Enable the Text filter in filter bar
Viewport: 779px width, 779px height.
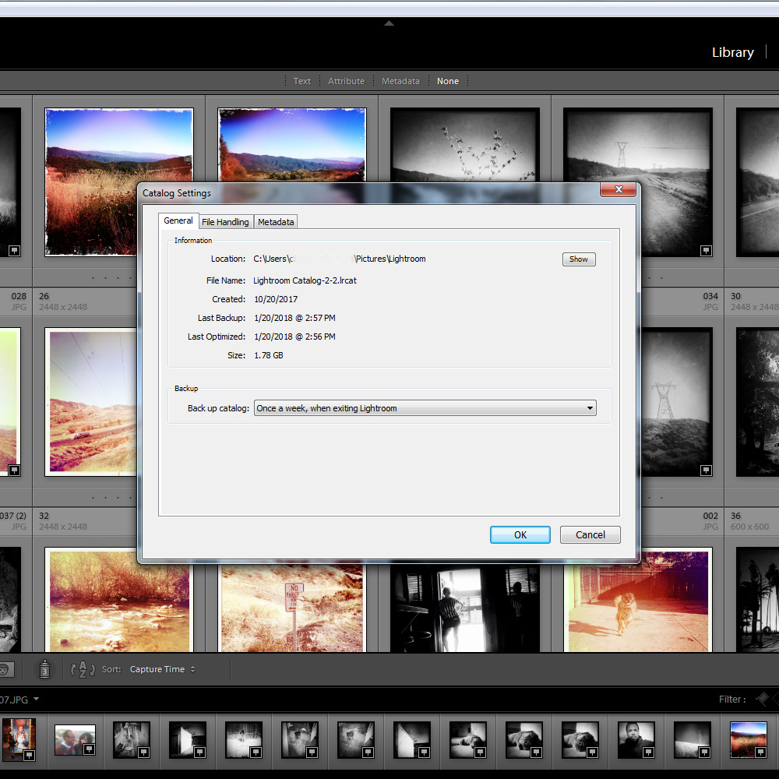click(x=301, y=81)
